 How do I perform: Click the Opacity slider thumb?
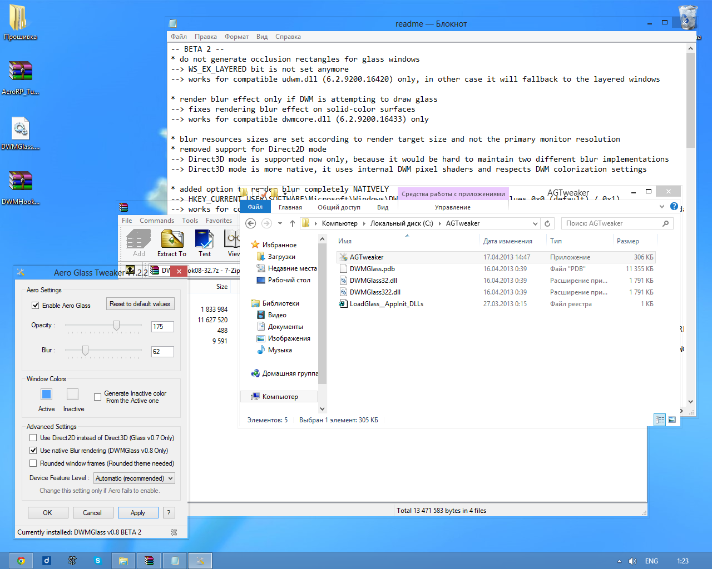116,326
